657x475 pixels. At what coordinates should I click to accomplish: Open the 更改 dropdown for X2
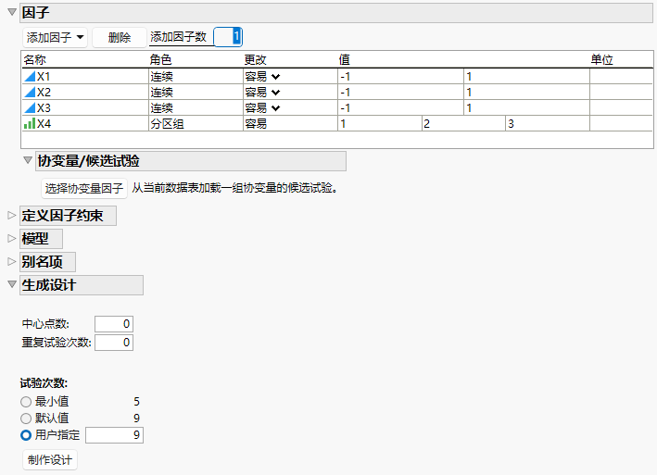coord(275,92)
